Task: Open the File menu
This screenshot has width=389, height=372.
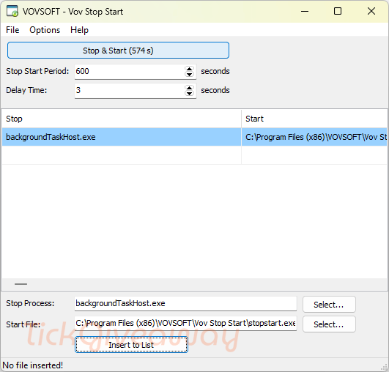Action: tap(12, 30)
